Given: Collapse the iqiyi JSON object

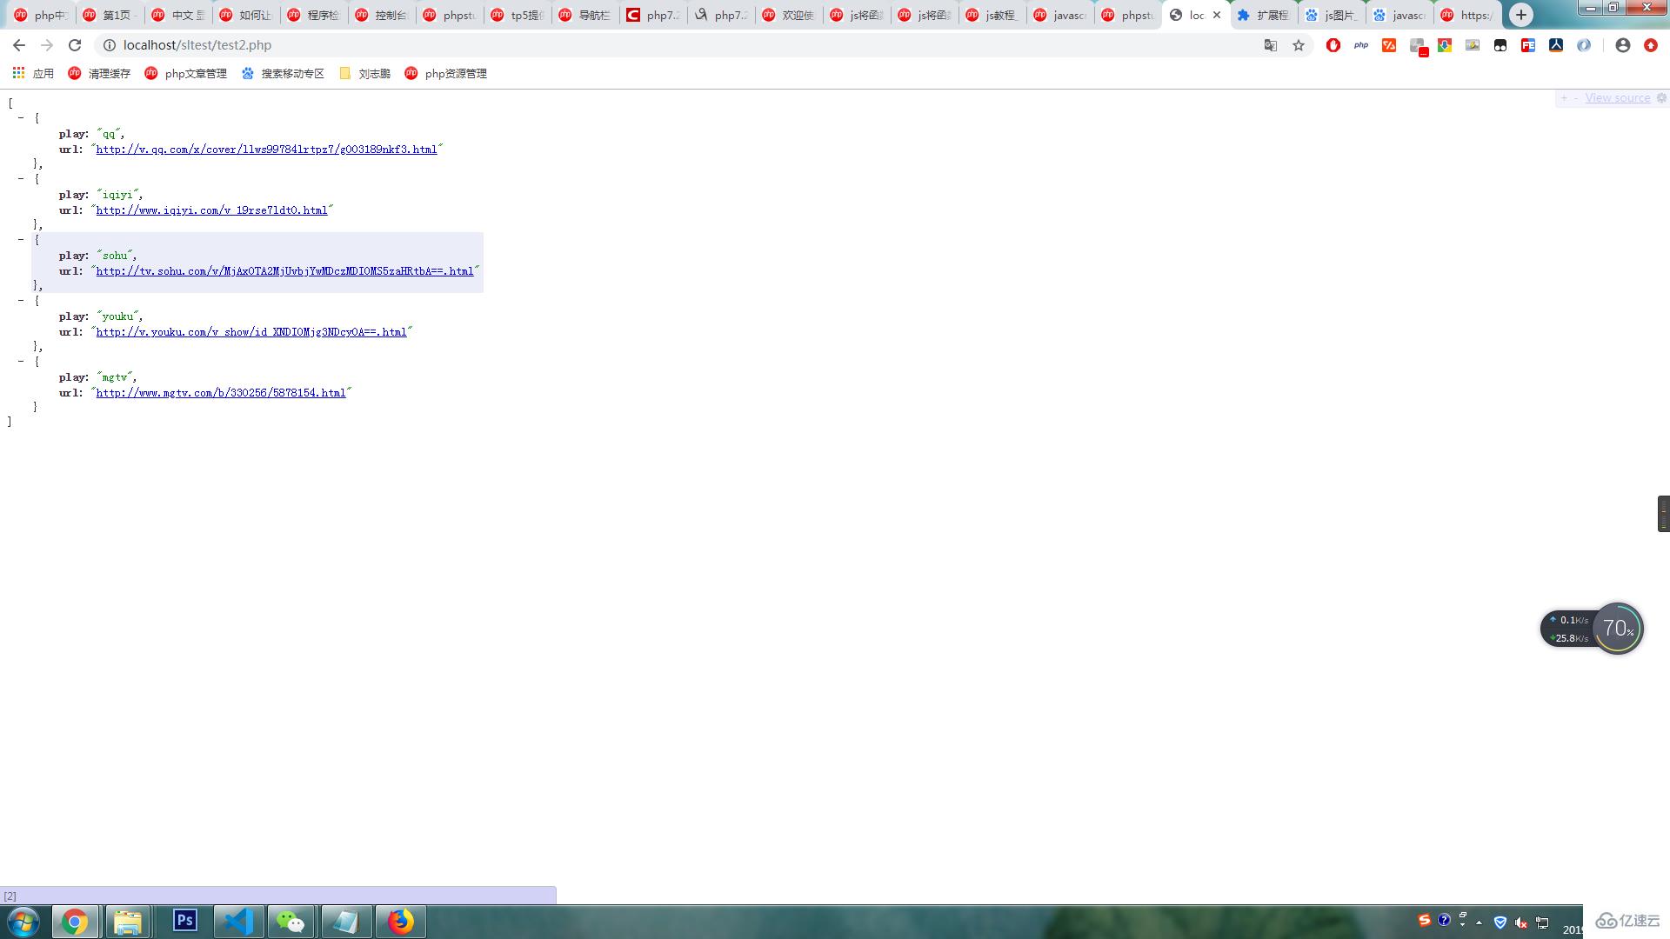Looking at the screenshot, I should click(x=21, y=178).
